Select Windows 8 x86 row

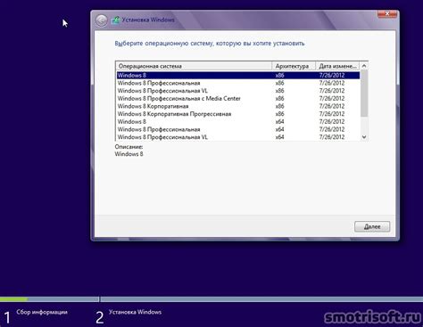238,75
